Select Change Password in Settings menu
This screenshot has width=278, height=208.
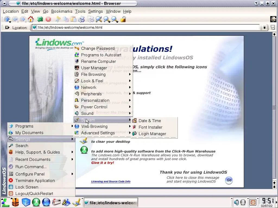(x=103, y=48)
